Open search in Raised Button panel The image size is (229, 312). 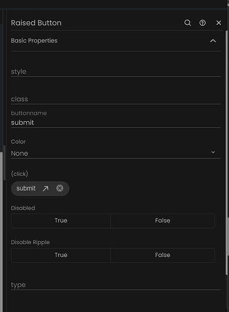click(187, 22)
